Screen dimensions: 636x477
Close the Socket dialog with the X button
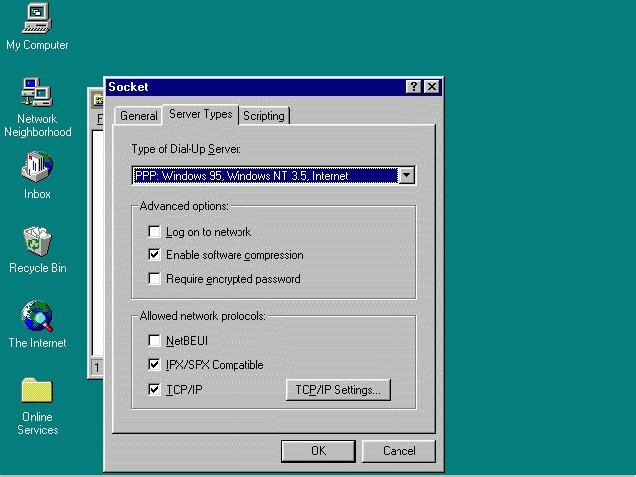[x=432, y=87]
